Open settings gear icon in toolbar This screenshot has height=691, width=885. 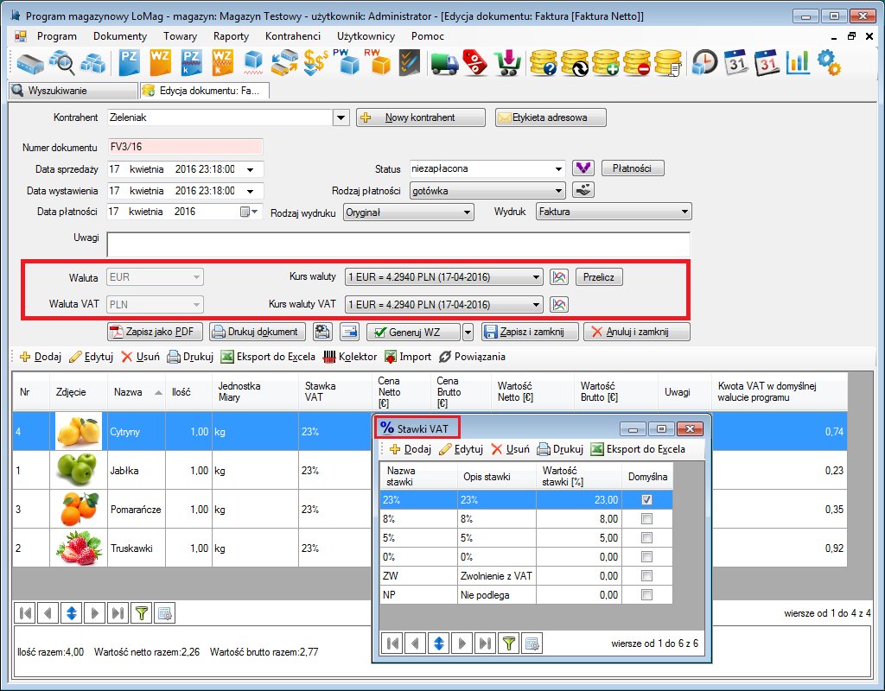(828, 62)
